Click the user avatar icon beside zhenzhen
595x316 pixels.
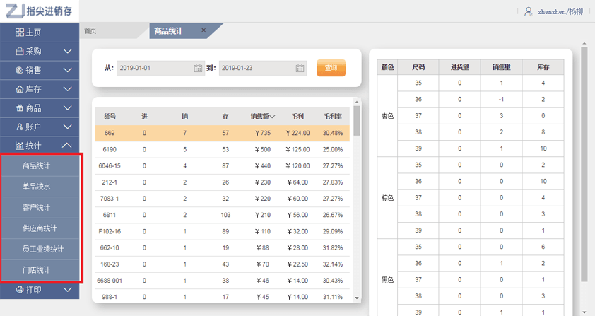tap(528, 11)
